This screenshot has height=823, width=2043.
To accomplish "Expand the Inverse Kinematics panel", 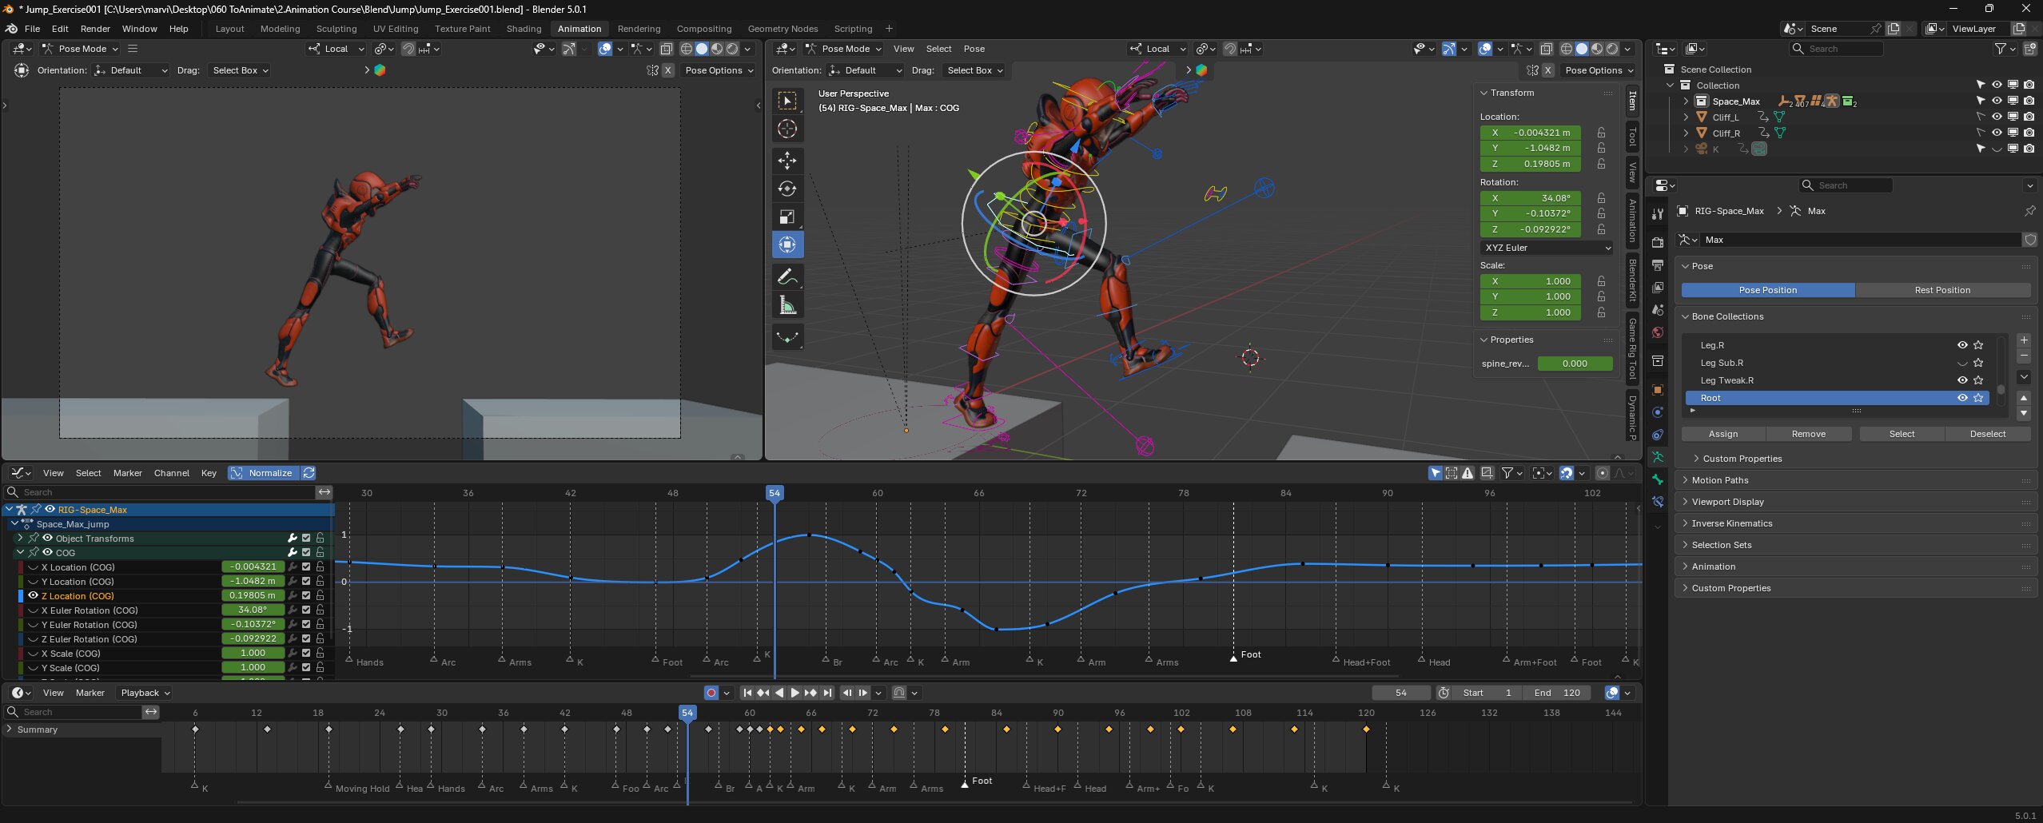I will (x=1731, y=523).
